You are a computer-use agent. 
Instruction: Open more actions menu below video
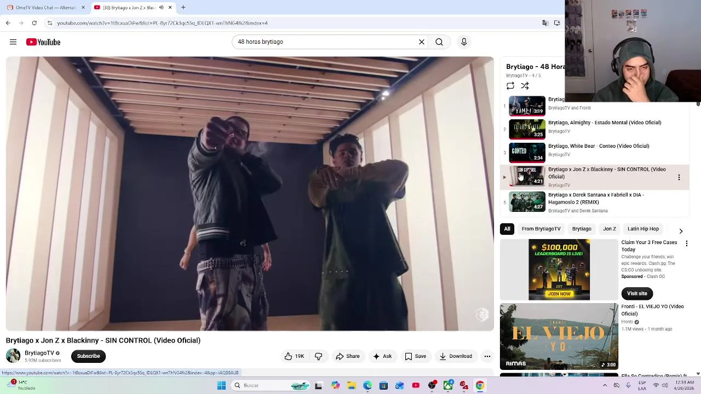487,356
